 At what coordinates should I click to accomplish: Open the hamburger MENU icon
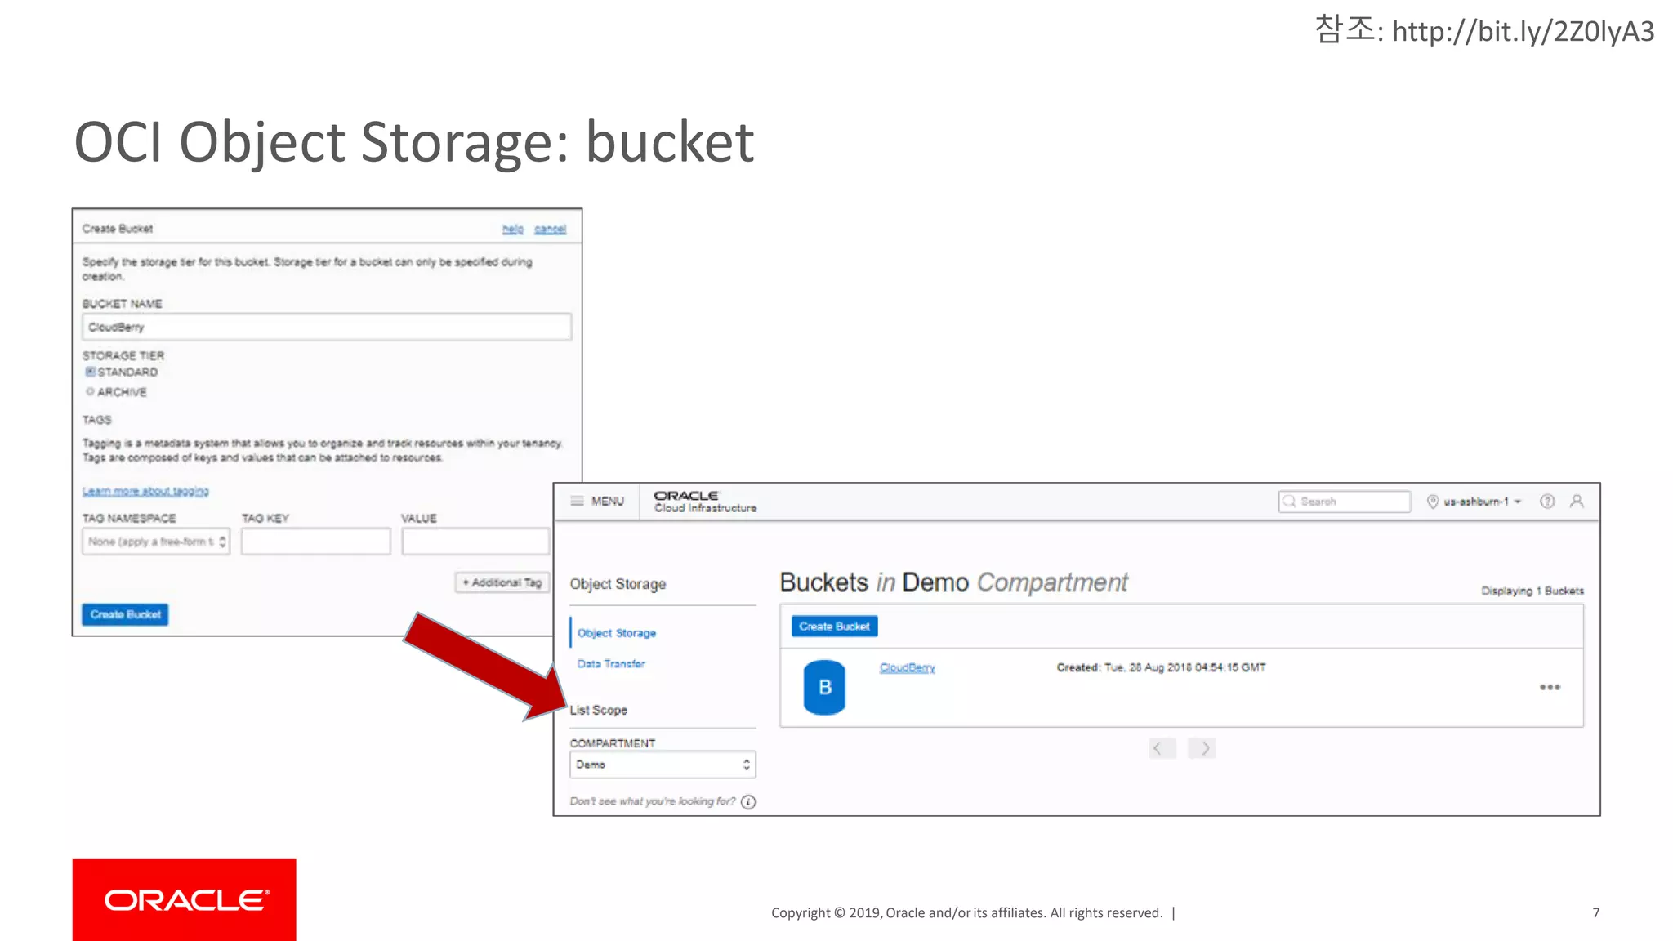pos(577,501)
